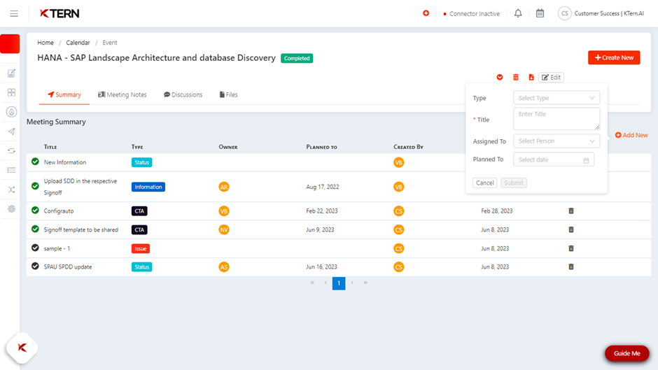This screenshot has width=658, height=370.
Task: Click the Connector Inactive status
Action: pos(471,14)
